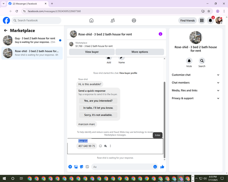
Task: Send a thumbs-up like
Action: pos(162,167)
